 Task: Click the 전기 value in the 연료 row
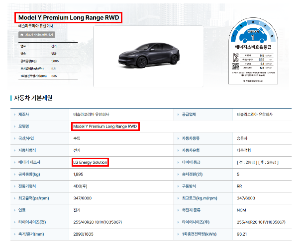coord(77,210)
